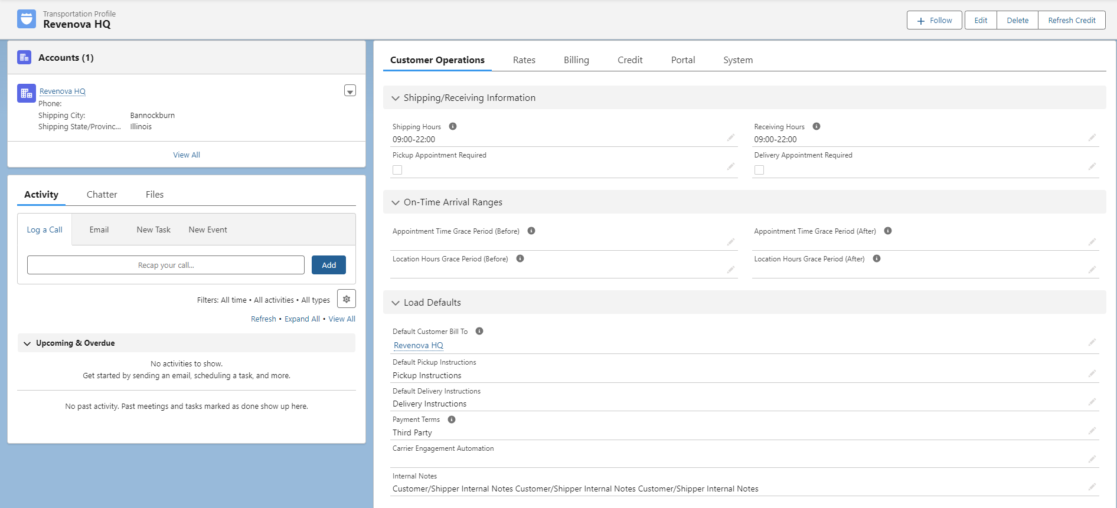Click View All under Accounts
The height and width of the screenshot is (508, 1117).
[x=187, y=155]
